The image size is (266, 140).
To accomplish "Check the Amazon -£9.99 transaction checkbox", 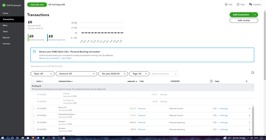I will tap(33, 129).
